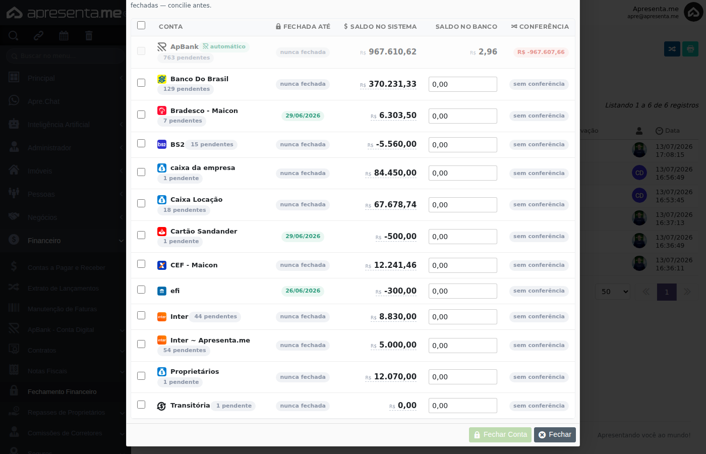Check the Banco Do Brasil account checkbox
Viewport: 706px width, 454px height.
coord(141,83)
